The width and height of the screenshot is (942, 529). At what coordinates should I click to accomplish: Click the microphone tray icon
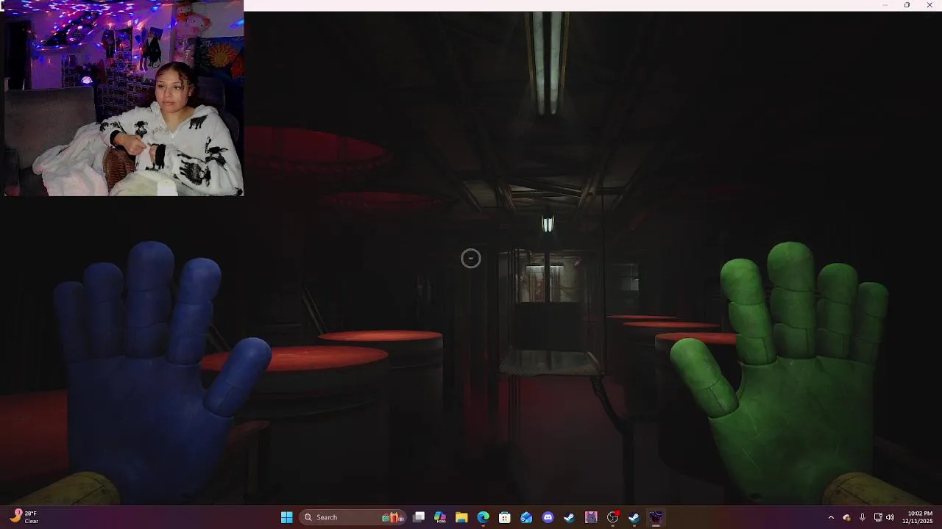862,517
